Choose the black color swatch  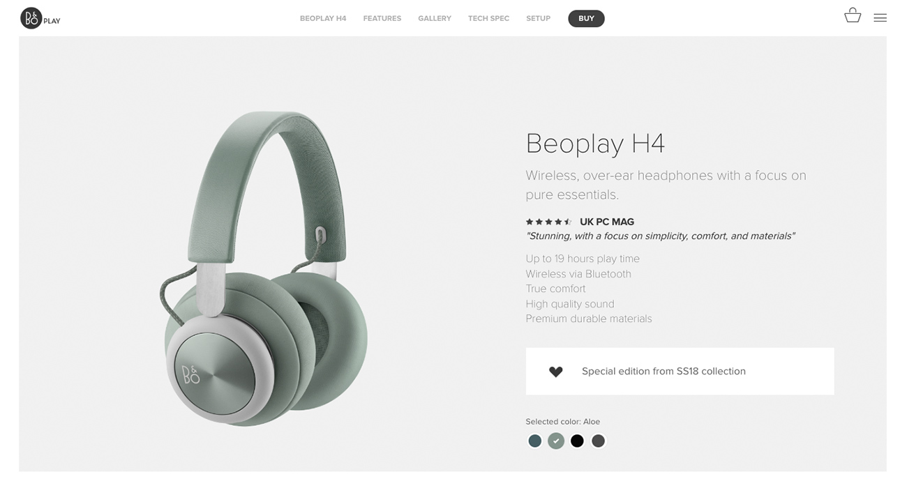(x=577, y=441)
